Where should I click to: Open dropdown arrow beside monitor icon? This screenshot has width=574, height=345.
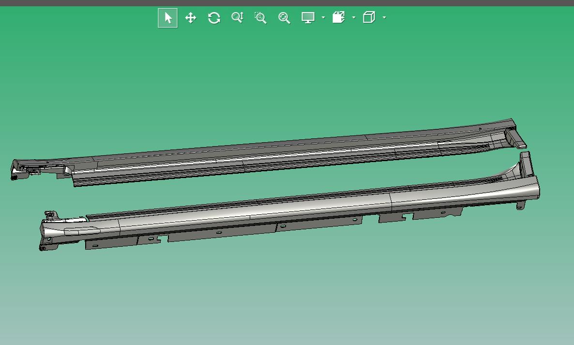323,17
